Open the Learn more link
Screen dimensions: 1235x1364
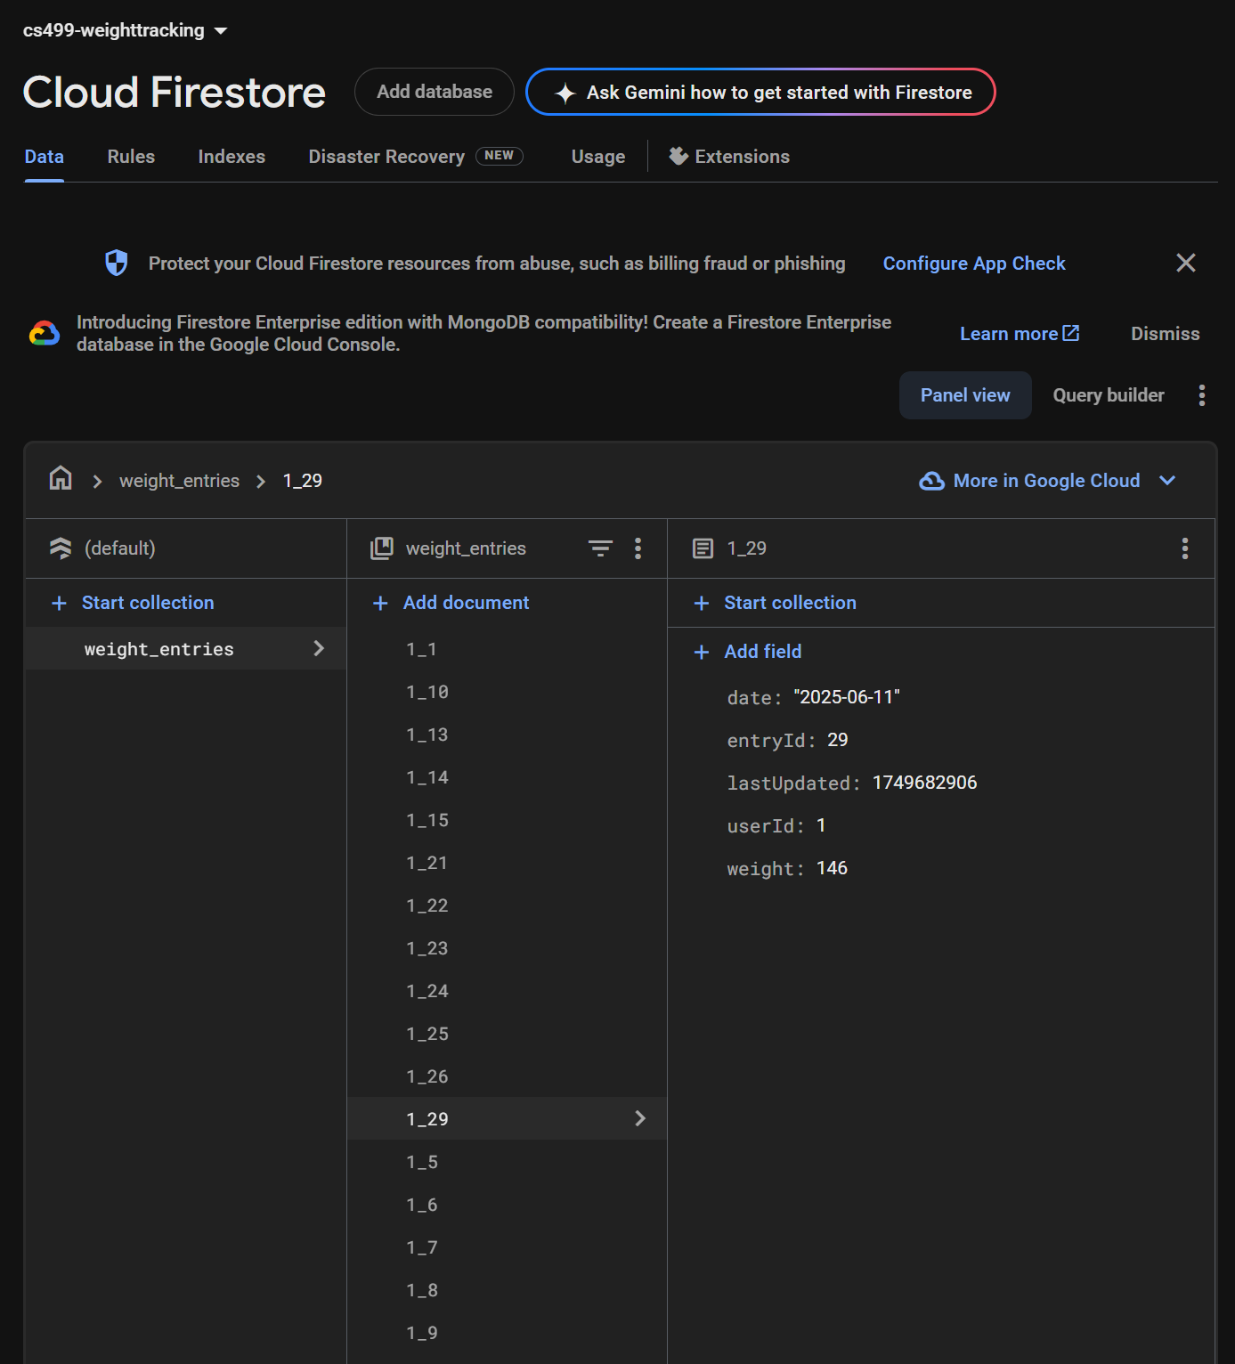coord(1020,334)
